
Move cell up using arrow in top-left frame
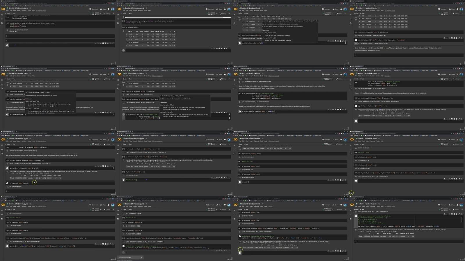(x=96, y=43)
